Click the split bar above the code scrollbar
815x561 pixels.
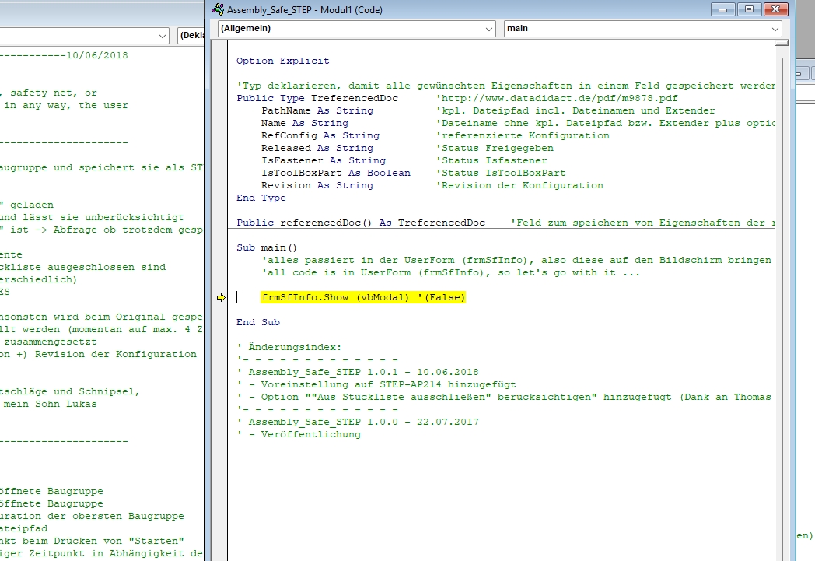pos(782,43)
